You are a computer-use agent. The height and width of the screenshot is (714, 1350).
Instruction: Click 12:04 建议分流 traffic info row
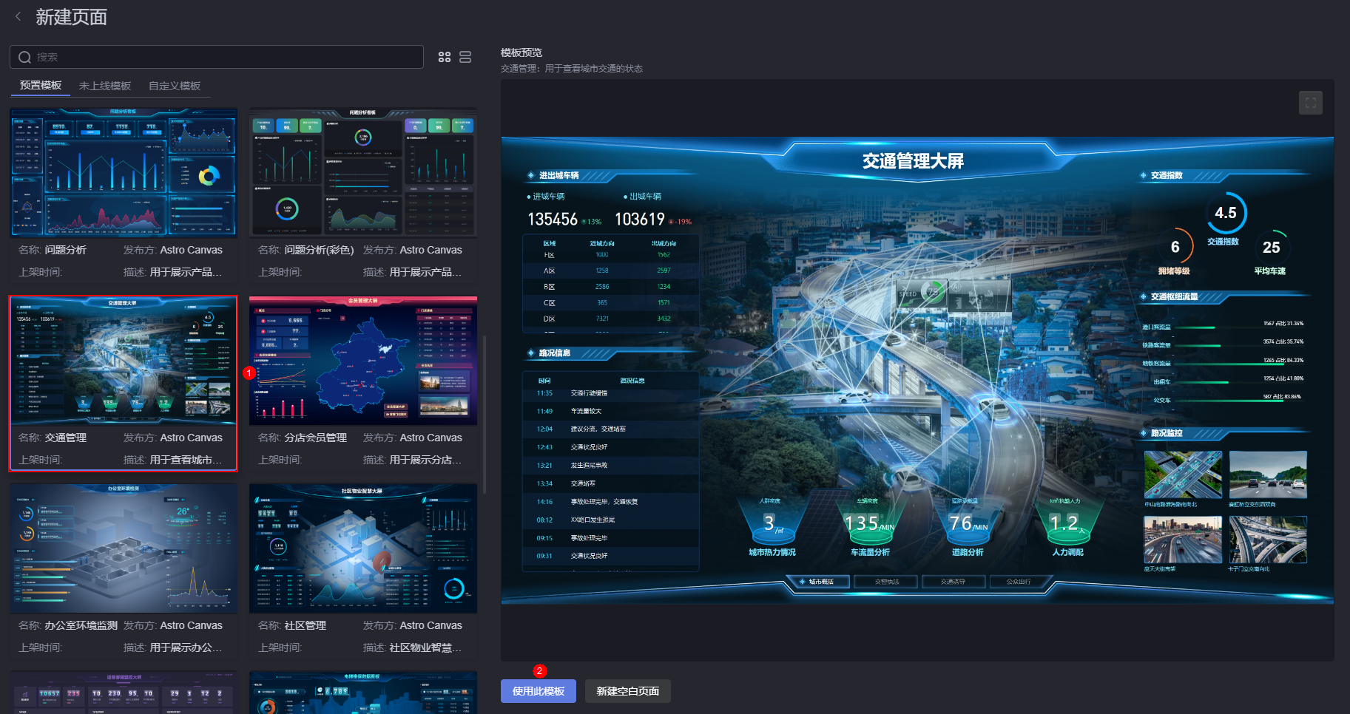611,429
